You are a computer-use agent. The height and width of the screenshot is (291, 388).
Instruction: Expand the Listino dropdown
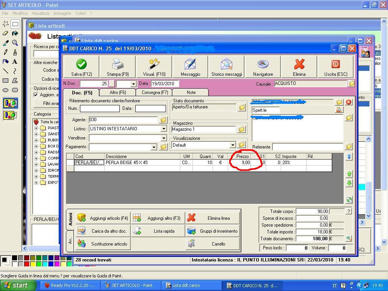[x=164, y=129]
